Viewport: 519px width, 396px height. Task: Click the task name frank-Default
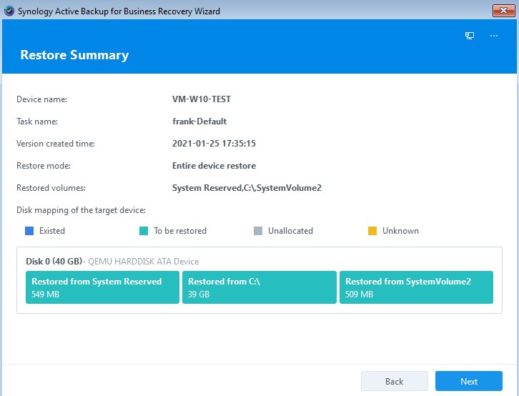pos(199,122)
